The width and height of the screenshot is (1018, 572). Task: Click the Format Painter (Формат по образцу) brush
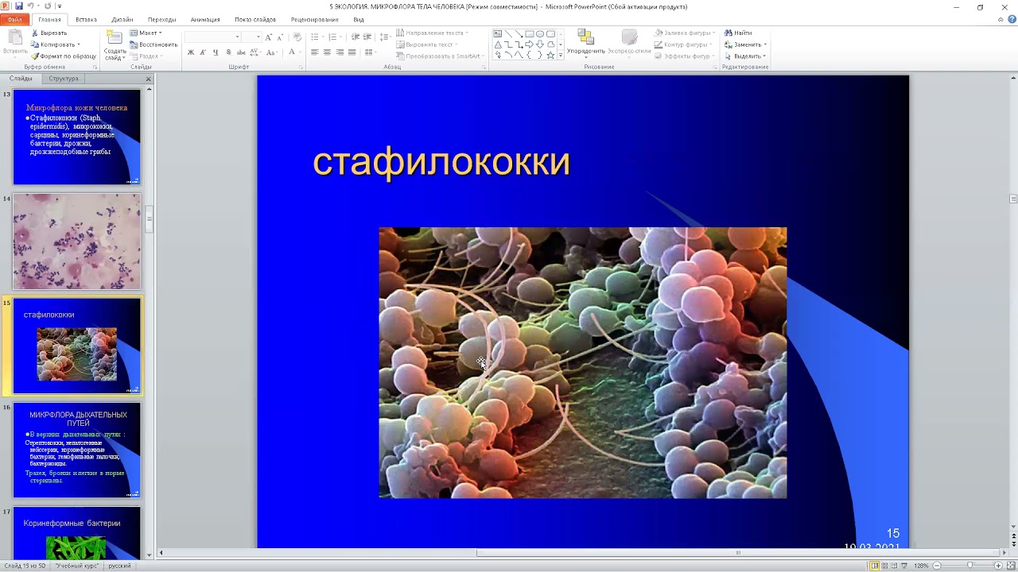coord(64,56)
